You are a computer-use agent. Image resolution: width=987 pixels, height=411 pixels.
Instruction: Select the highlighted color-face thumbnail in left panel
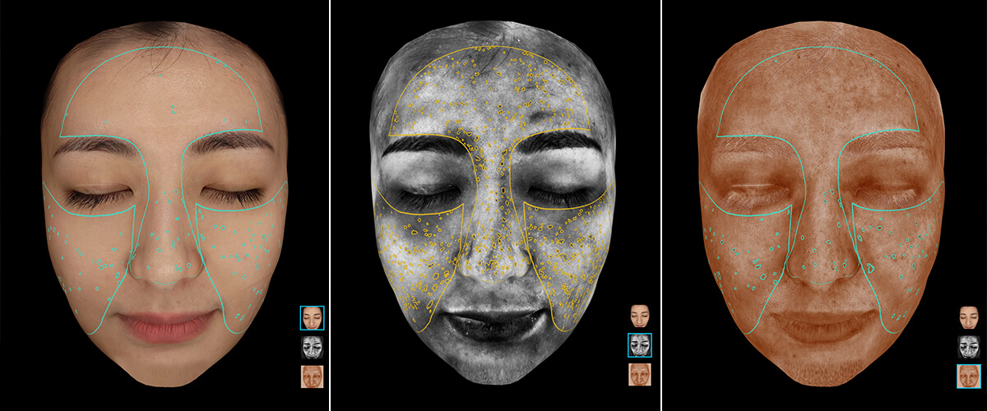[x=313, y=318]
